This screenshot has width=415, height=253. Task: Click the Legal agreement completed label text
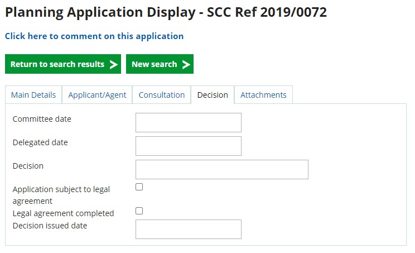click(63, 213)
